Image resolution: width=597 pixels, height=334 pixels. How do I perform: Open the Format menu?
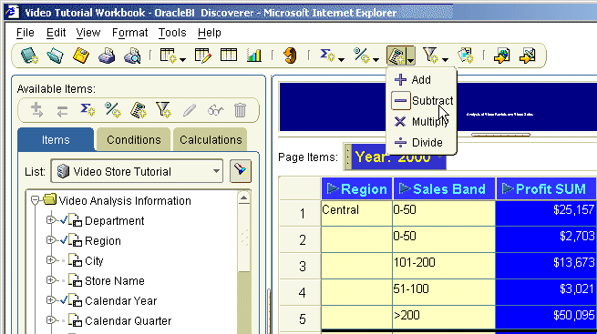pyautogui.click(x=129, y=33)
